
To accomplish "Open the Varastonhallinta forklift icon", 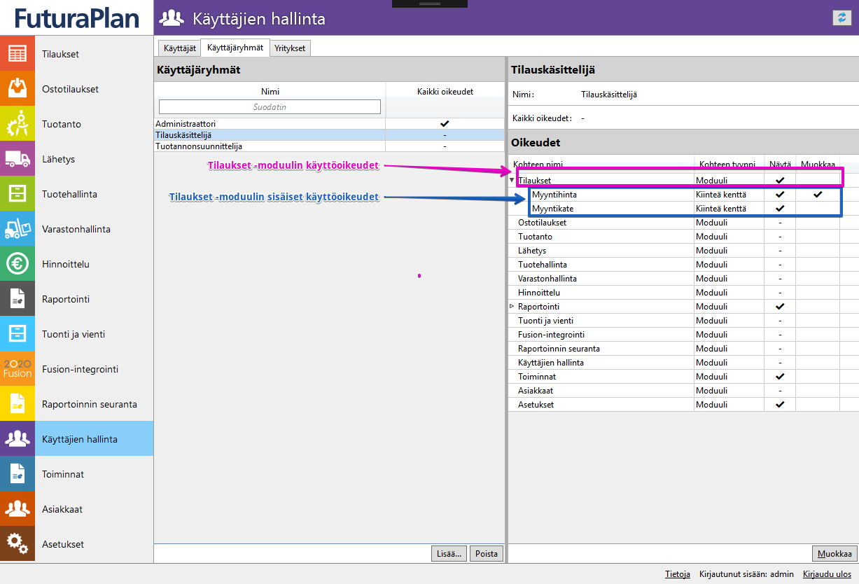I will pyautogui.click(x=18, y=229).
